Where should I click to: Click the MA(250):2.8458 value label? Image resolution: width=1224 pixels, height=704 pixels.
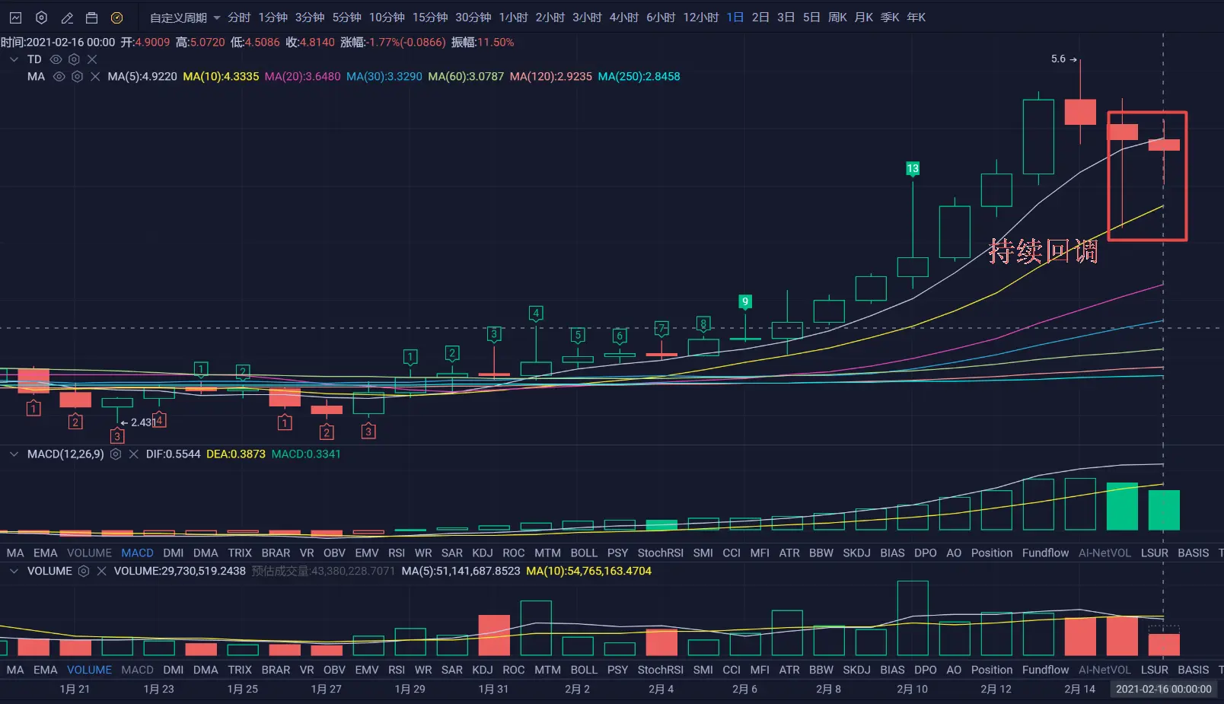pos(639,77)
